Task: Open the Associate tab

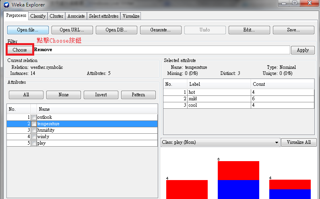Action: [76, 16]
